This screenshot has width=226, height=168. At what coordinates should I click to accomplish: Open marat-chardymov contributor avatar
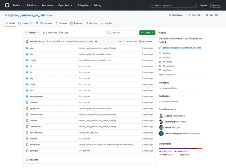[161, 134]
